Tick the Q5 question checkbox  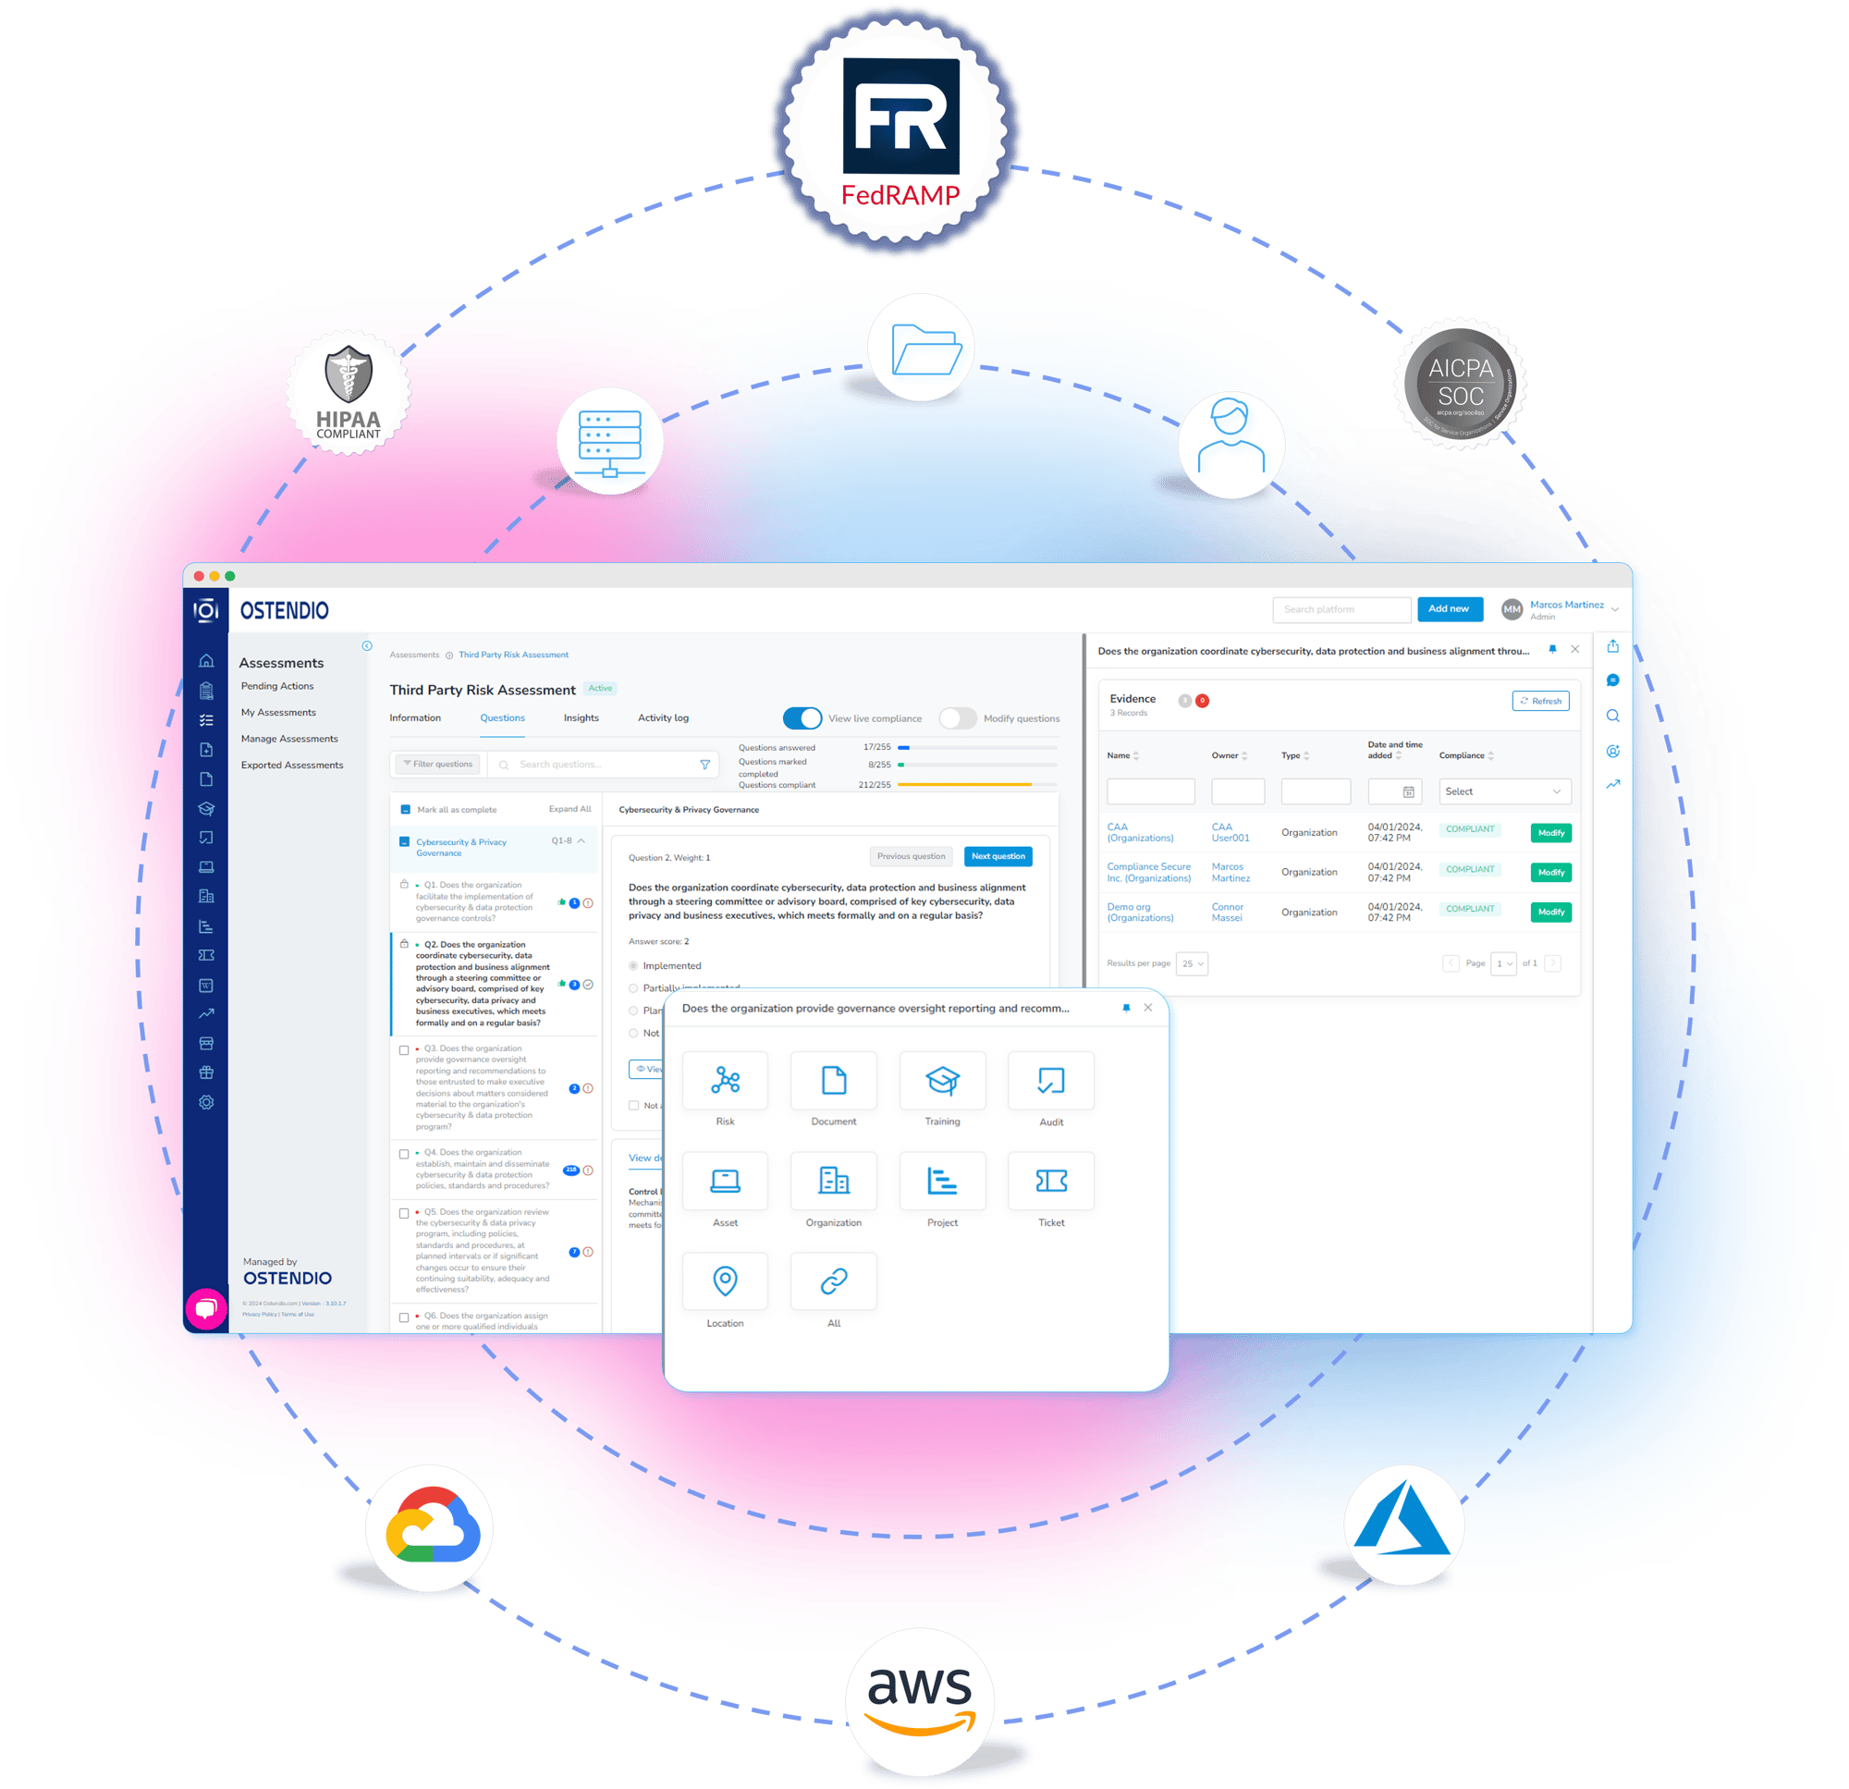[x=404, y=1213]
